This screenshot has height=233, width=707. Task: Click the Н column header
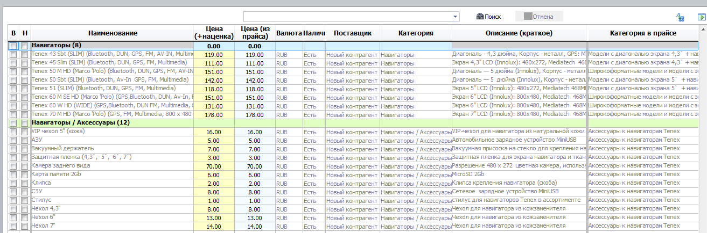[x=25, y=33]
